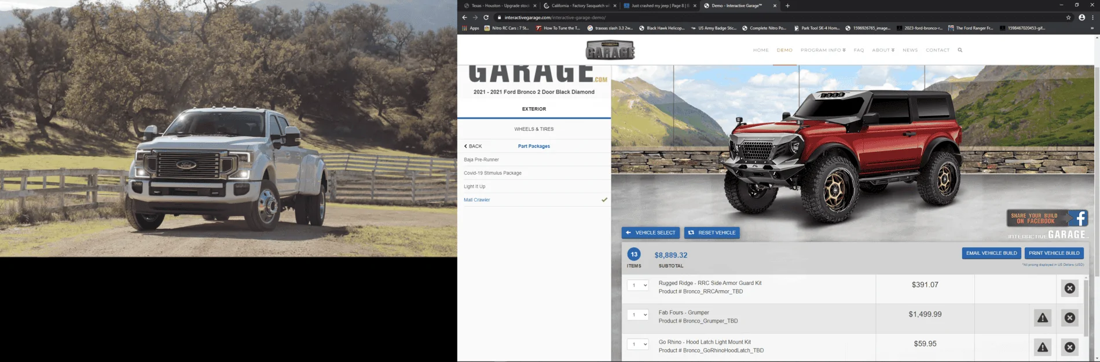Open the site search magnifier icon
The image size is (1100, 362).
[x=960, y=50]
